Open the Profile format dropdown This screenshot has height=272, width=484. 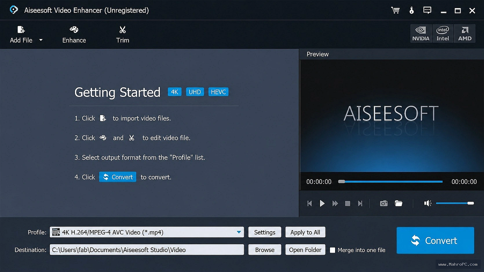[x=239, y=232]
